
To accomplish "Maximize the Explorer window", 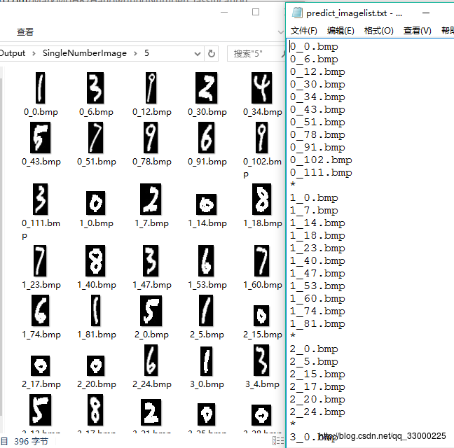I will [256, 12].
